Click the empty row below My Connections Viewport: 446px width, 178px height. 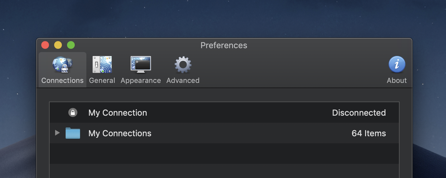coord(224,154)
